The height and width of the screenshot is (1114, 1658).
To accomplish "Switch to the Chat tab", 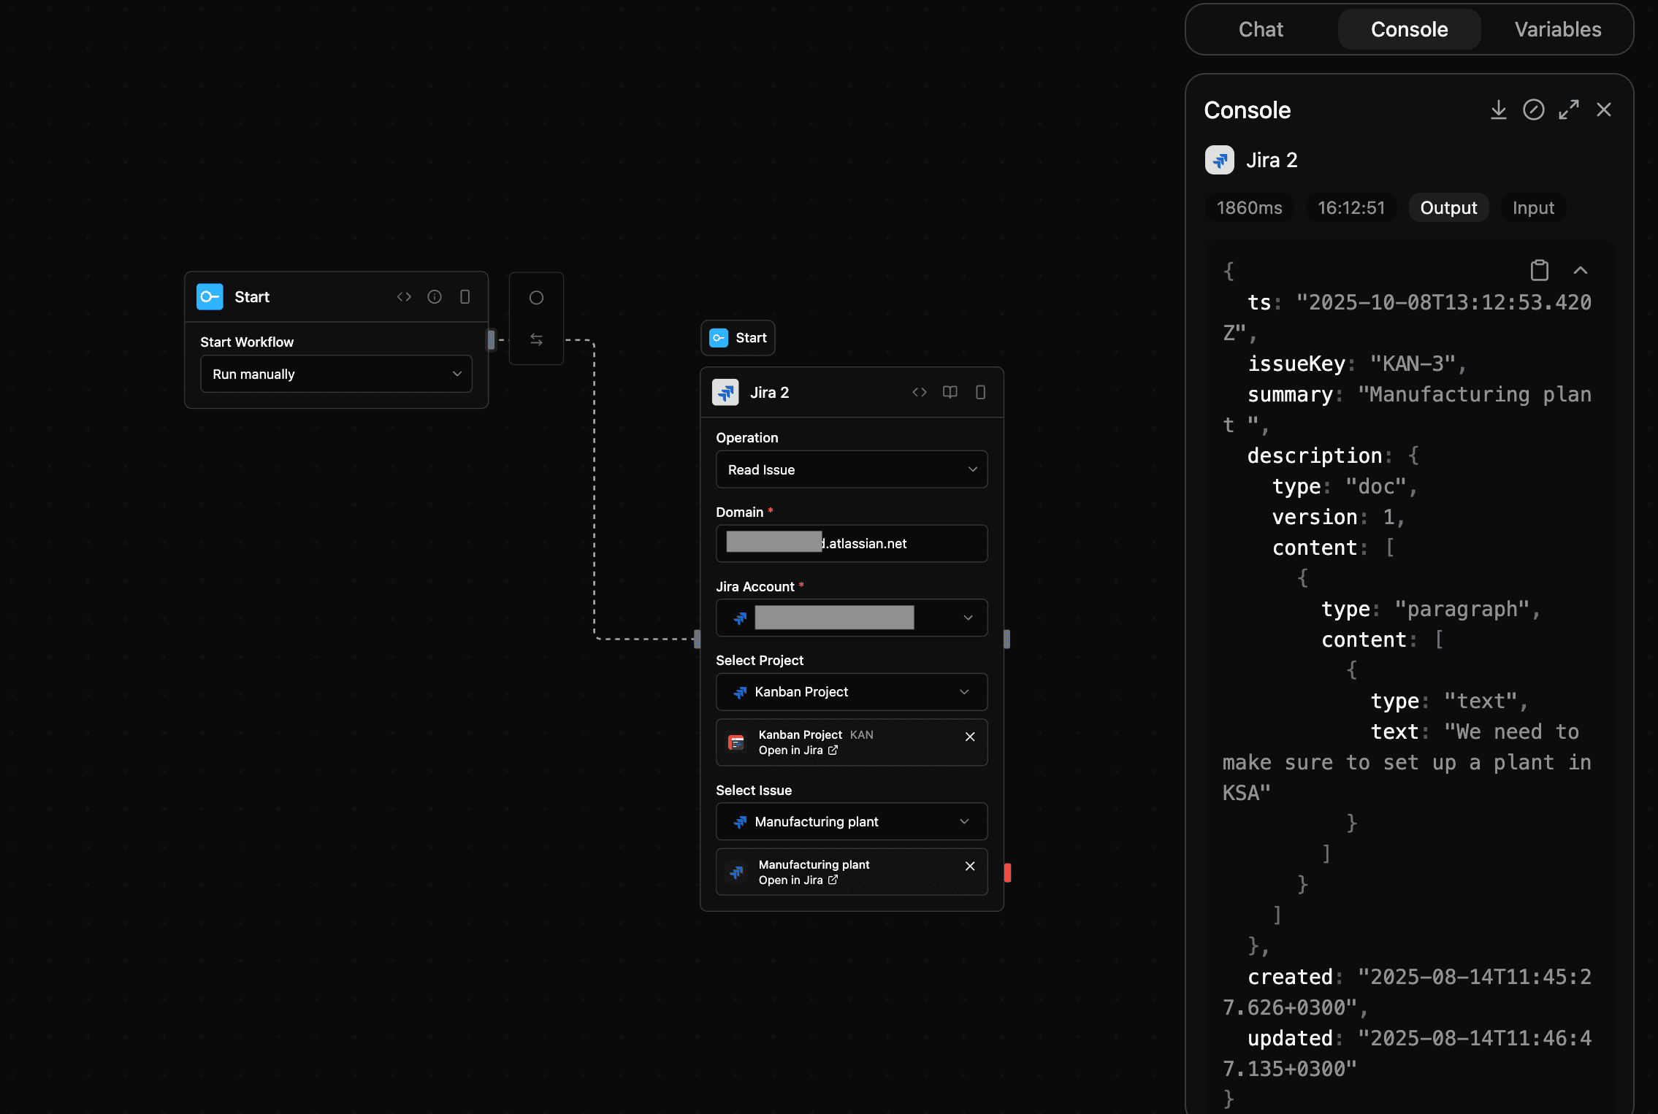I will [x=1260, y=29].
